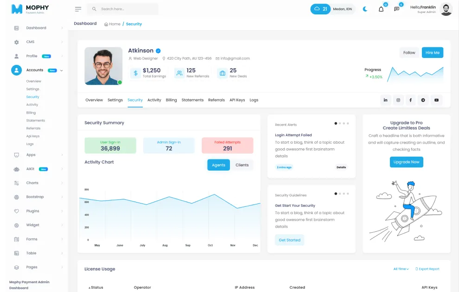Image resolution: width=459 pixels, height=292 pixels.
Task: Expand the Profile sidebar chevron
Action: pyautogui.click(x=62, y=56)
